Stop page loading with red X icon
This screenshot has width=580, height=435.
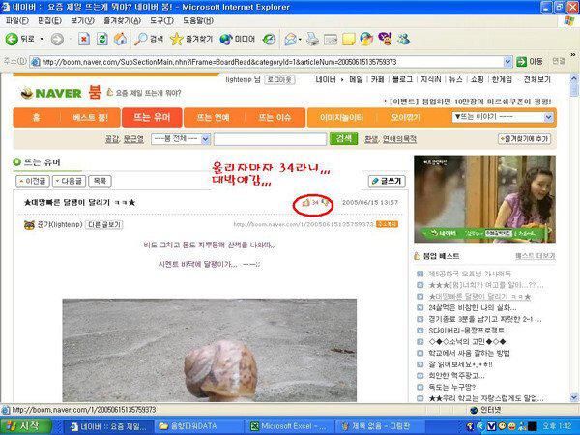click(84, 40)
